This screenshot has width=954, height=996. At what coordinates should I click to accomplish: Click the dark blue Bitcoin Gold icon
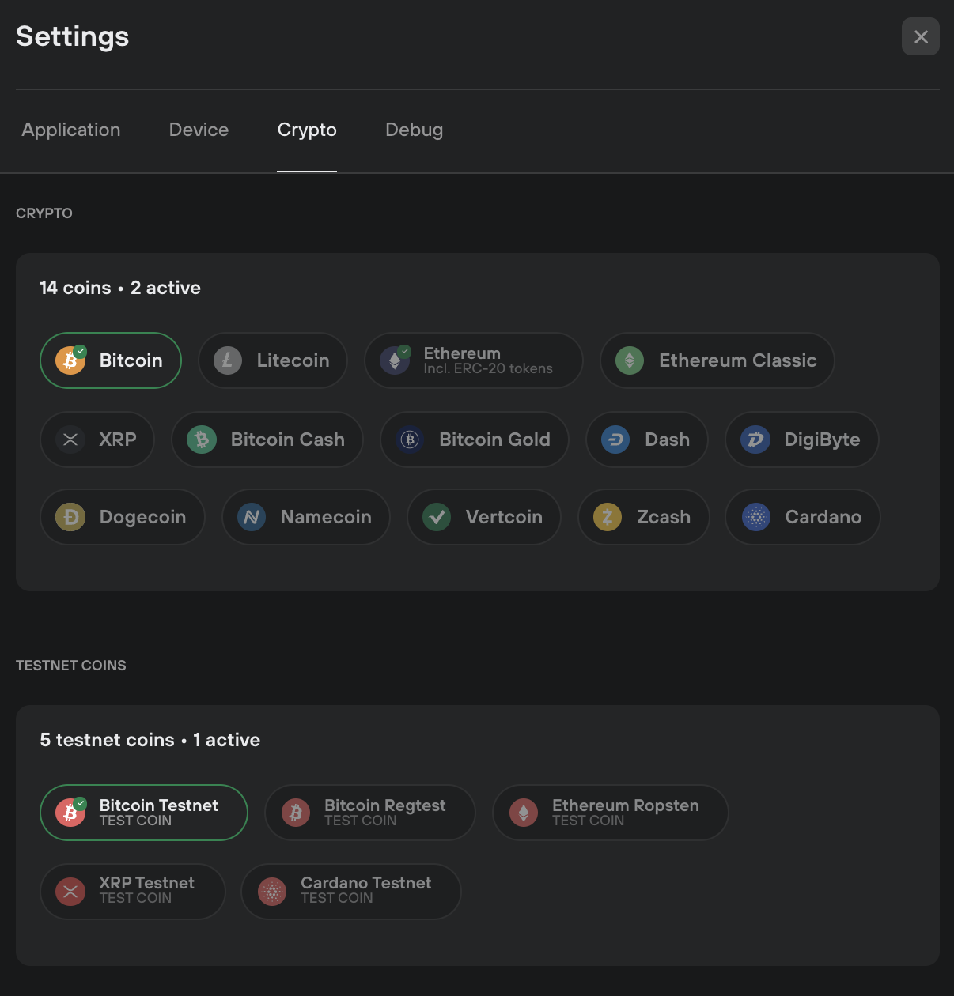tap(410, 440)
